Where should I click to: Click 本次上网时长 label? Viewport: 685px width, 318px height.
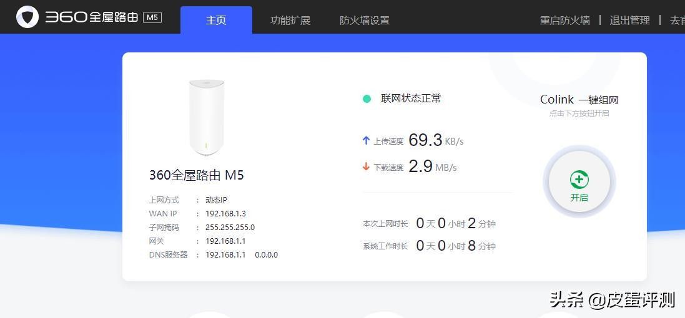click(385, 224)
